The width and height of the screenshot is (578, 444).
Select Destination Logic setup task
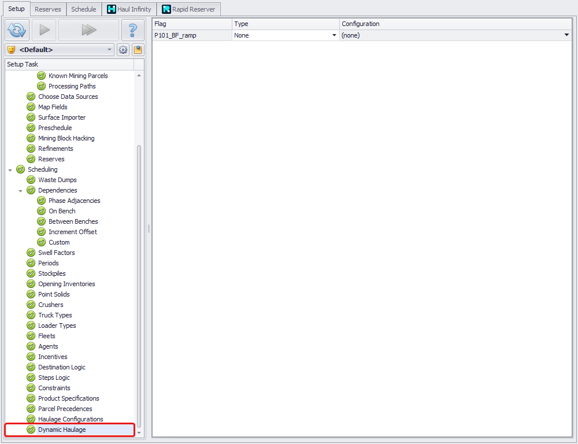coord(62,367)
